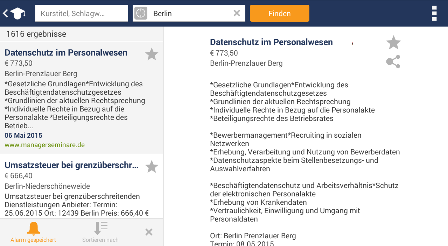Click Berlin-Niederschöneweide location text
The height and width of the screenshot is (246, 448).
(x=47, y=186)
